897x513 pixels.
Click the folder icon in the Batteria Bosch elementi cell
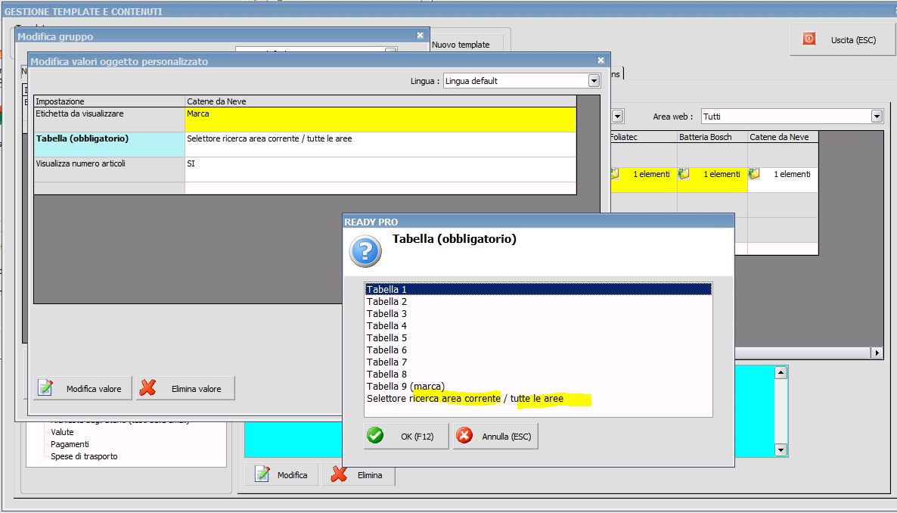tap(683, 173)
